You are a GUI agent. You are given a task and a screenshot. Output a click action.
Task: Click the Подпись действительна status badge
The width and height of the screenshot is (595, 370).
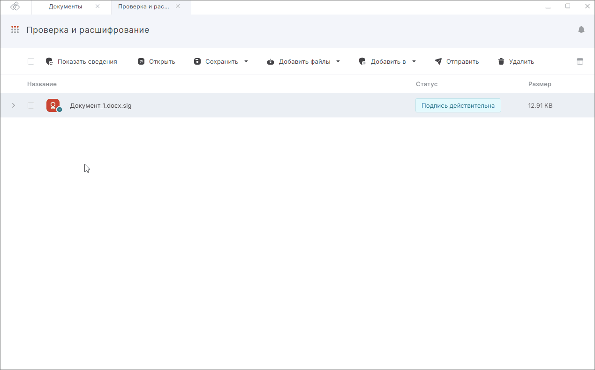[458, 105]
